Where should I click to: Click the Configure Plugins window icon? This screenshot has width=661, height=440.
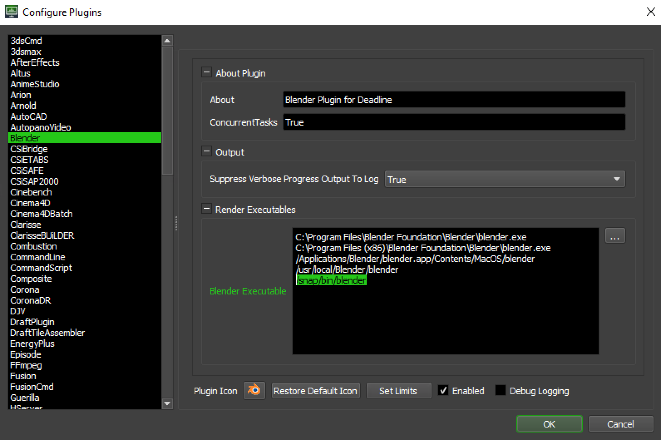click(11, 12)
